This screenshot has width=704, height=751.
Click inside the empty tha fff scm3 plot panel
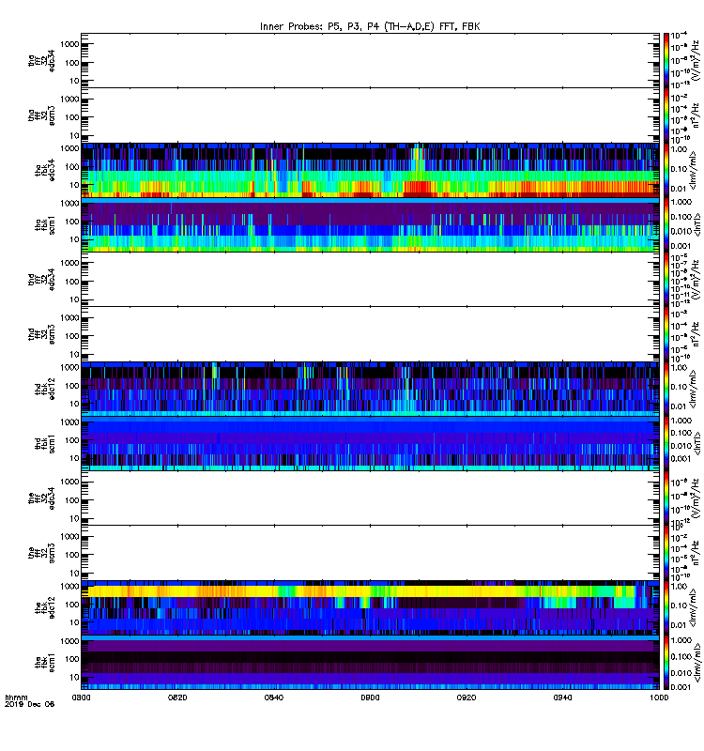point(370,115)
